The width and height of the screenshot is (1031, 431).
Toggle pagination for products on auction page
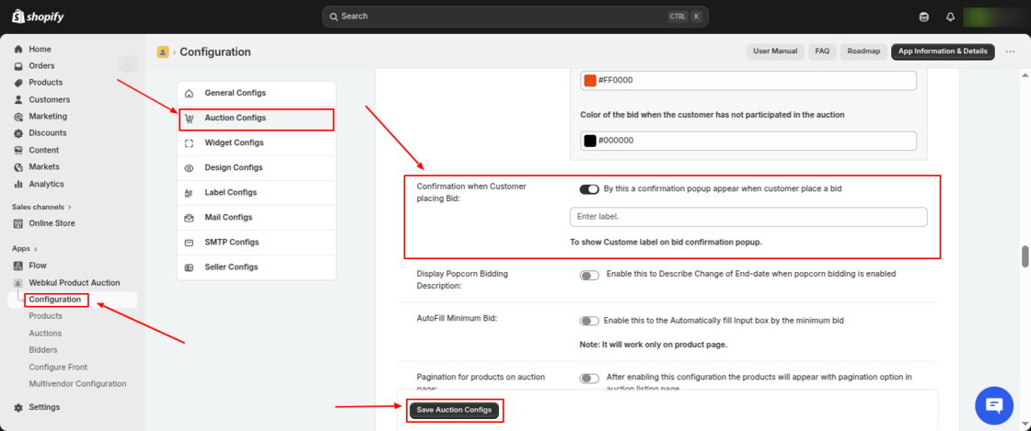pyautogui.click(x=589, y=379)
